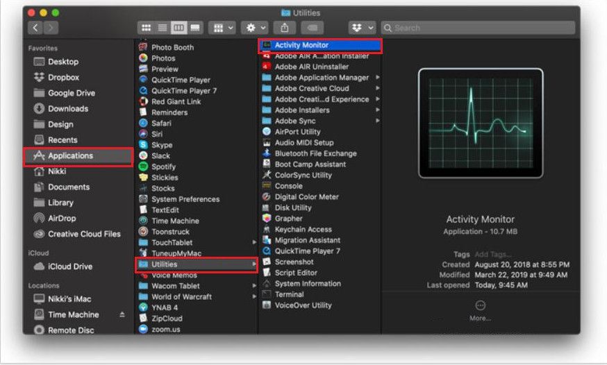The width and height of the screenshot is (607, 365).
Task: Go forward with the right chevron button
Action: coord(51,28)
